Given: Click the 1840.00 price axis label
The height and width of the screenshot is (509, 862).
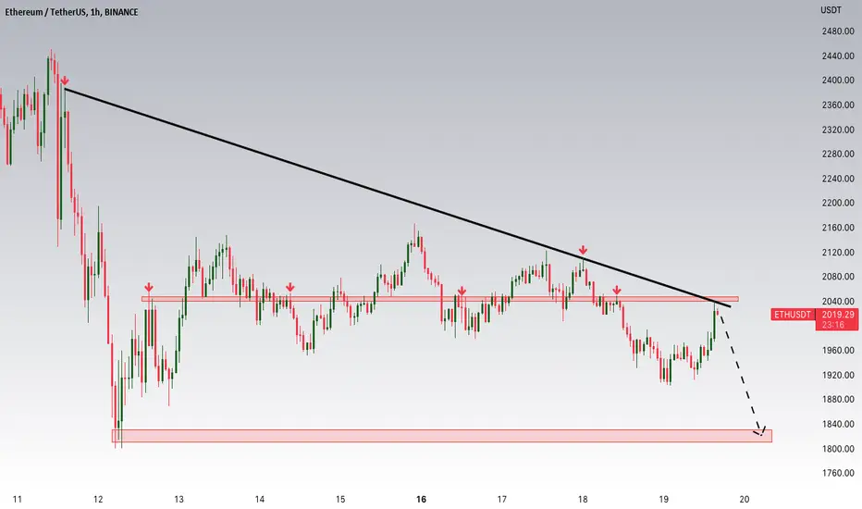Looking at the screenshot, I should point(838,424).
